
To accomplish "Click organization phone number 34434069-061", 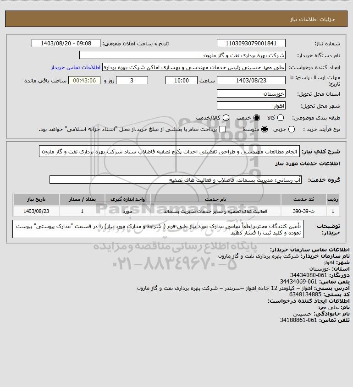I will pos(298,281).
